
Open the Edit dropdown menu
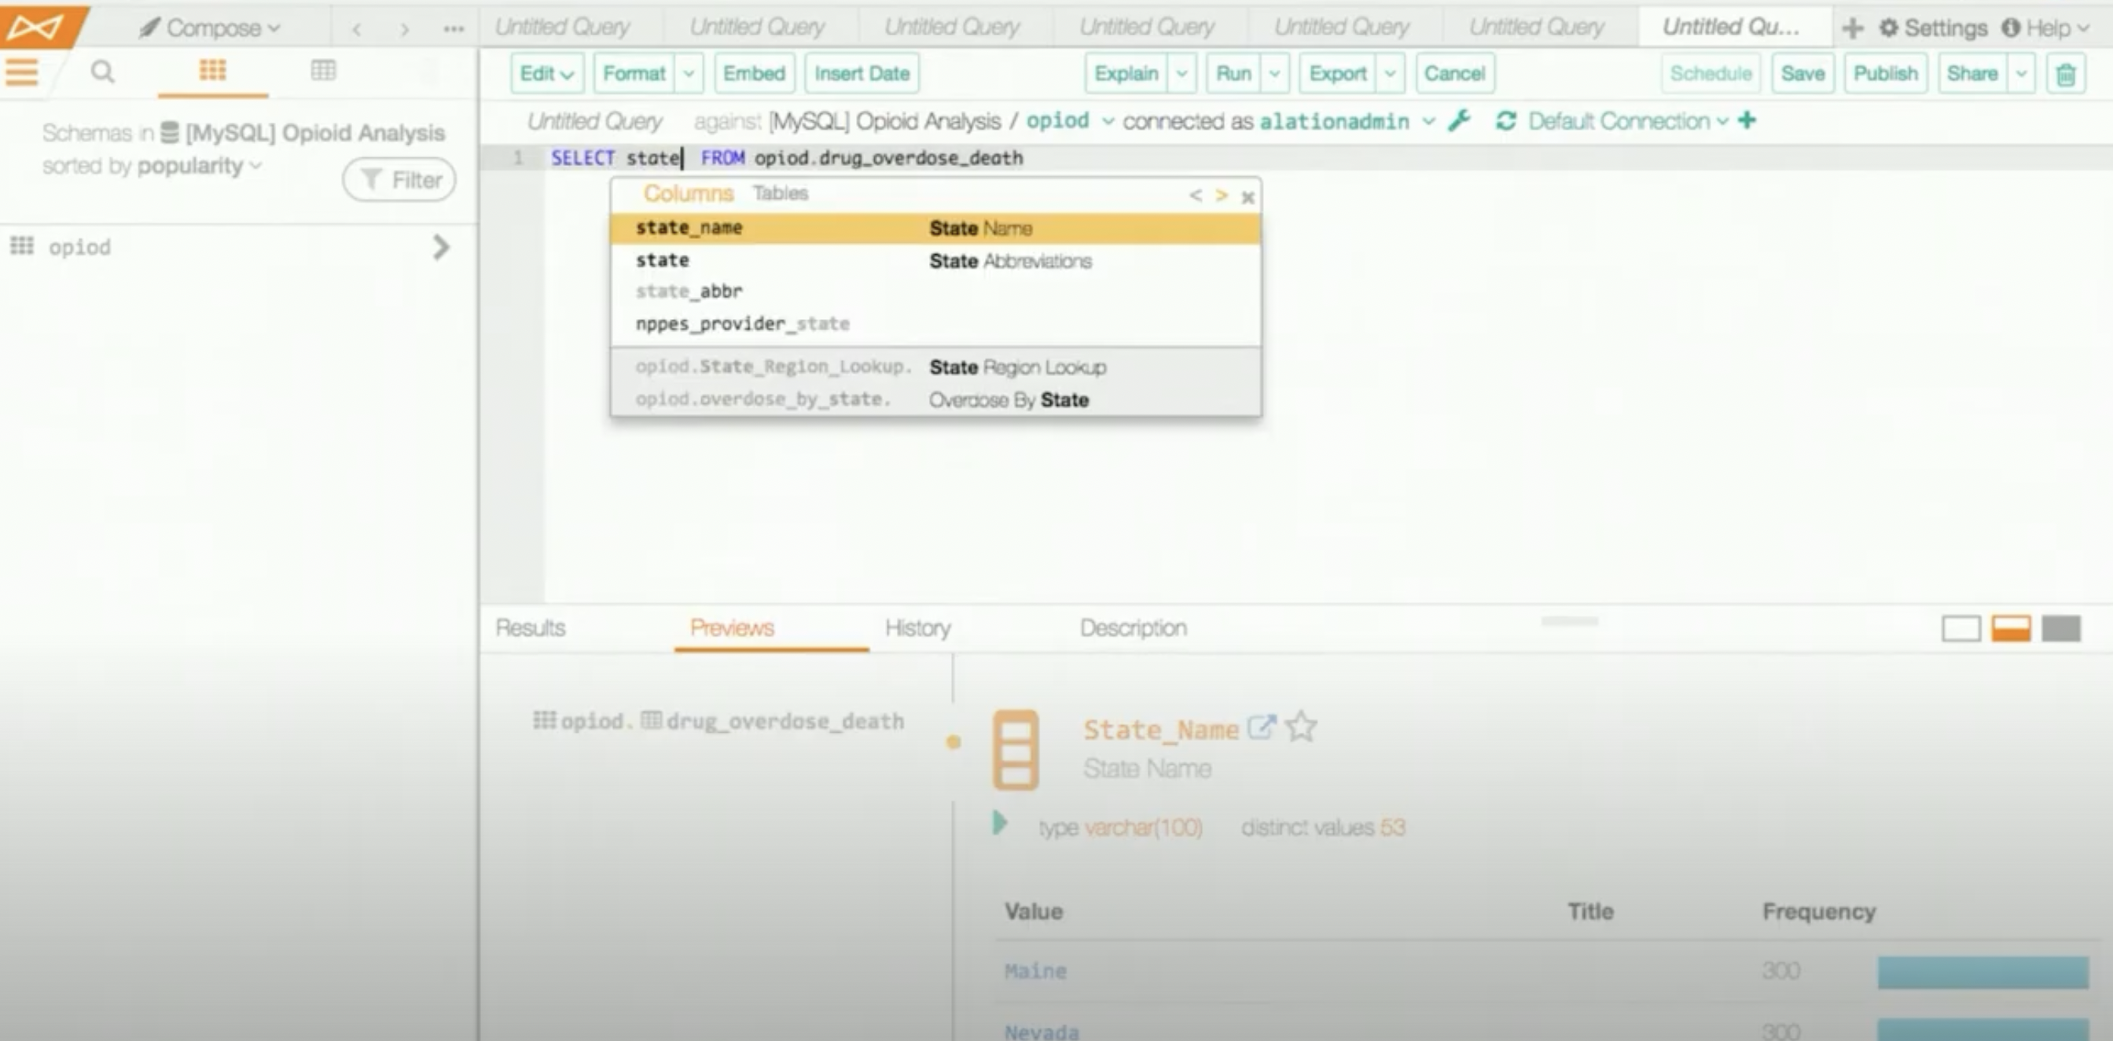click(546, 74)
